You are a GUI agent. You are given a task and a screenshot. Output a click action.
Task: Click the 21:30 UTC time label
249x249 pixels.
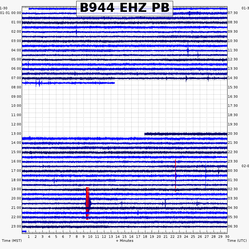pos(233,143)
